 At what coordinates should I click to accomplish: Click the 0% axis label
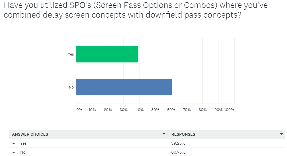click(x=79, y=110)
